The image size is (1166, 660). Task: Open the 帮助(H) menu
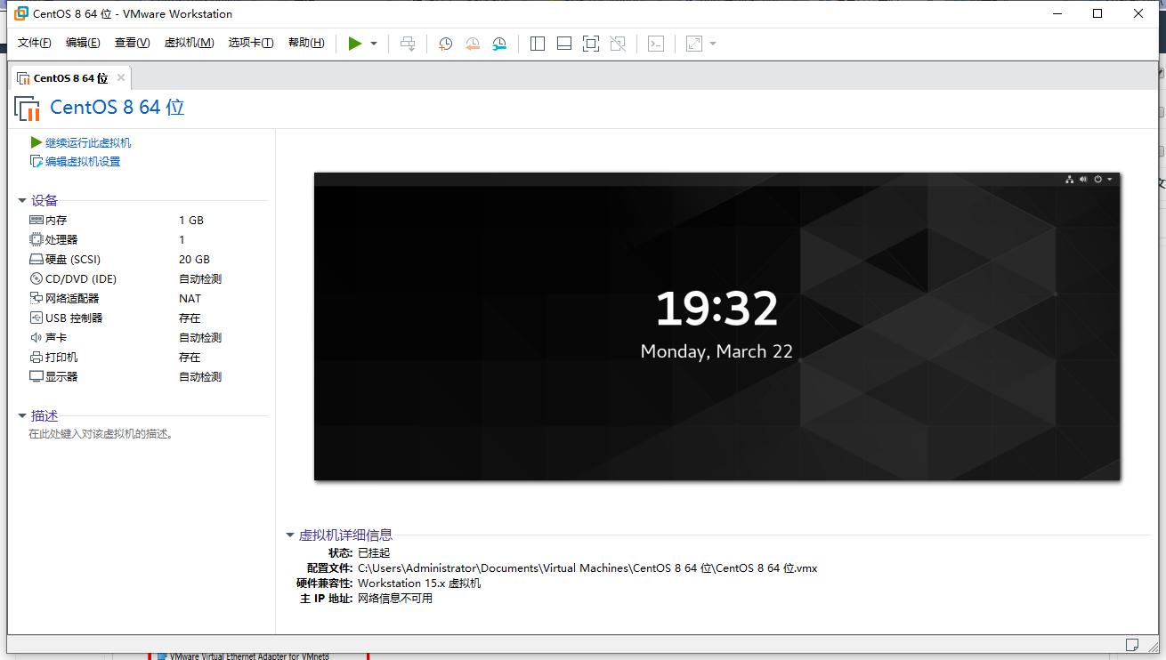(306, 43)
